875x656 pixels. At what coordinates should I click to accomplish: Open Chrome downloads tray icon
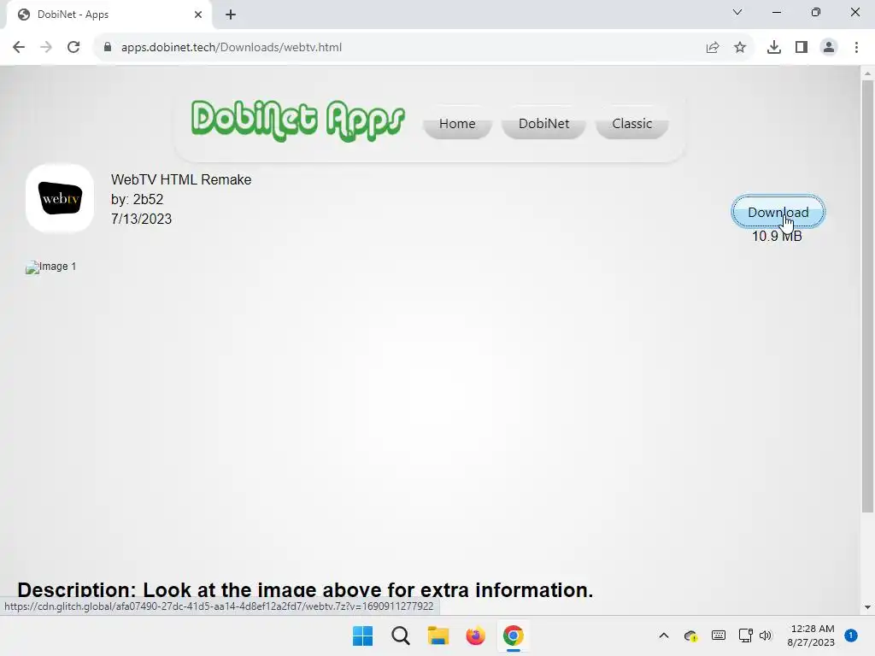(774, 48)
